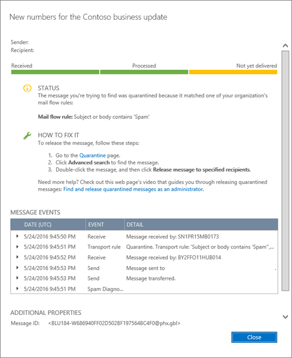Click scrollbar up arrow chevron
The width and height of the screenshot is (292, 358).
tap(285, 45)
